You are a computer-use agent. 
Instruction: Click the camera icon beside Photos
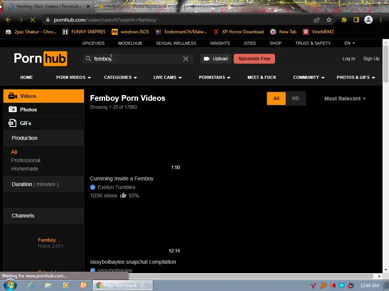[x=13, y=110]
